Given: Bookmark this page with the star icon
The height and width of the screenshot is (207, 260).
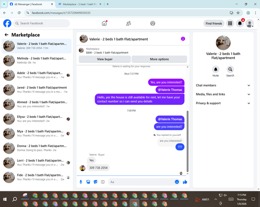Looking at the screenshot, I should tap(238, 13).
